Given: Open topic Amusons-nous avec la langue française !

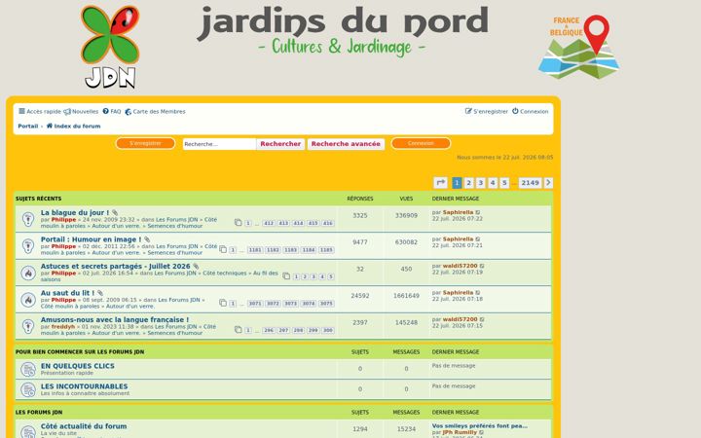Looking at the screenshot, I should (x=115, y=320).
